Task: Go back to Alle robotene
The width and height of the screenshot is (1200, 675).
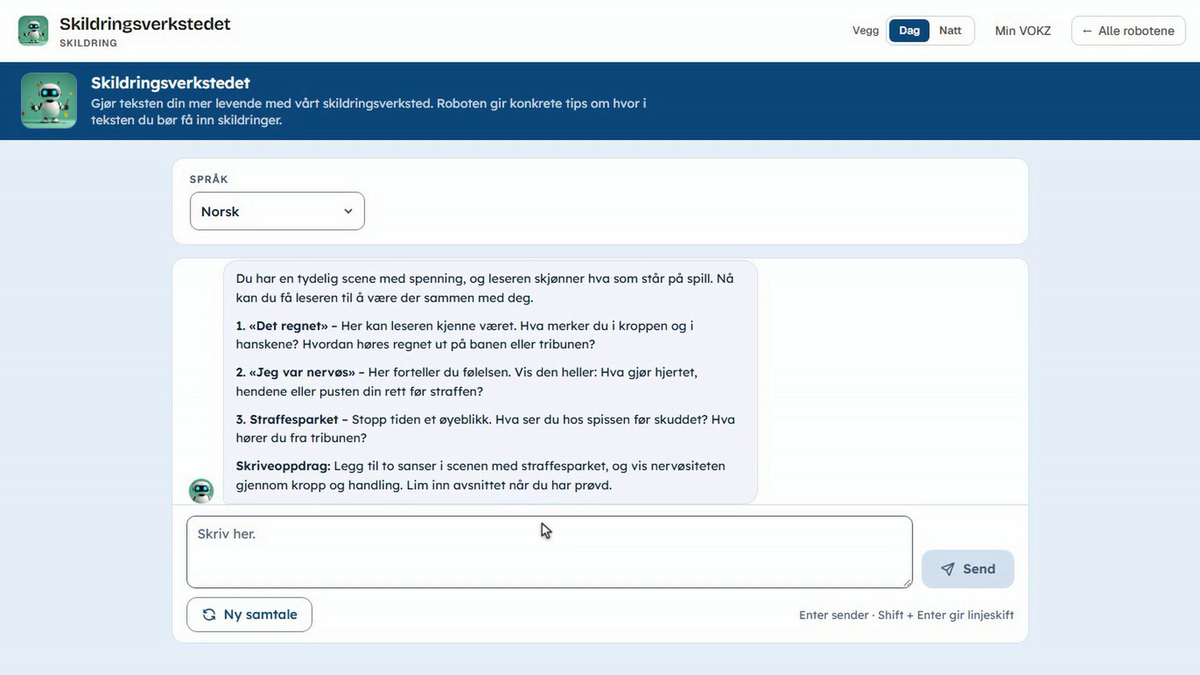Action: (x=1128, y=31)
